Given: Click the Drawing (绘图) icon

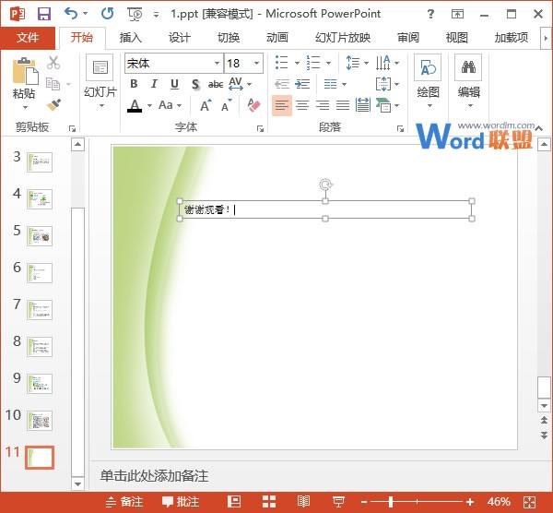Looking at the screenshot, I should coord(428,67).
